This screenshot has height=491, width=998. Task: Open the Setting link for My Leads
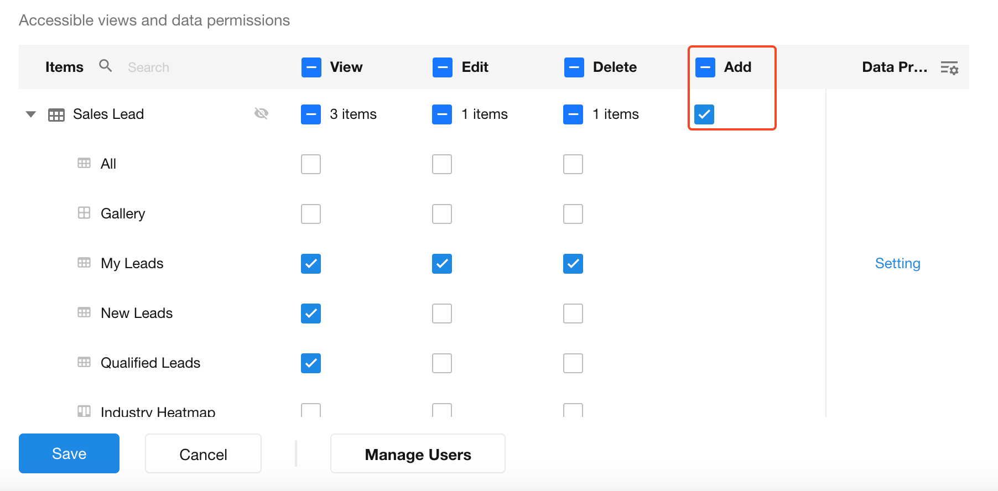pyautogui.click(x=897, y=263)
